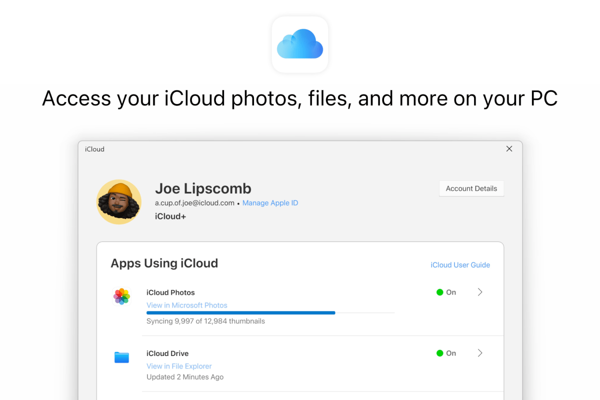Select the iCloud Photos pinwheel icon
This screenshot has width=600, height=400.
tap(121, 296)
